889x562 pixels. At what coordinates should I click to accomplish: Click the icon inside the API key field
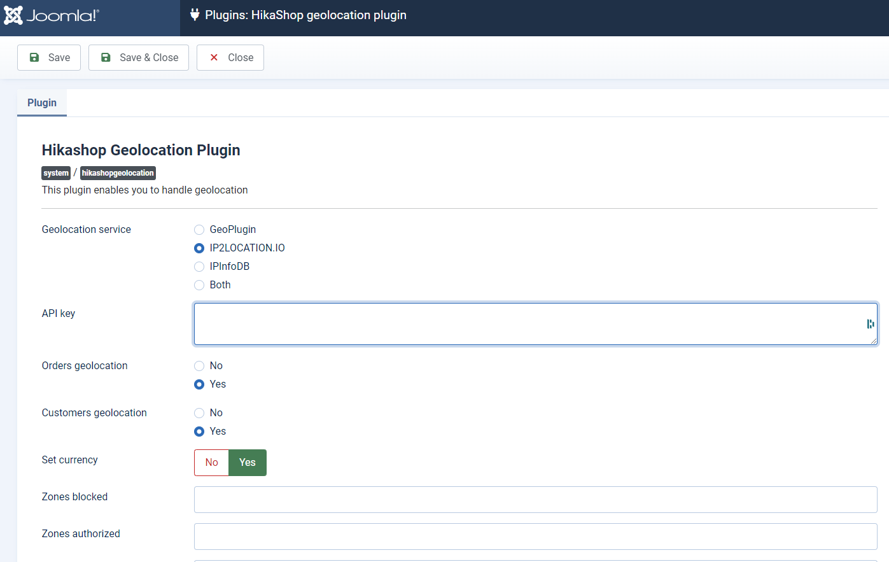click(870, 324)
